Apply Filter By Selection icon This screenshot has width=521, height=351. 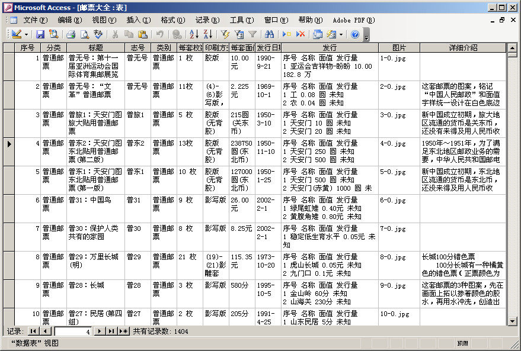(225, 34)
